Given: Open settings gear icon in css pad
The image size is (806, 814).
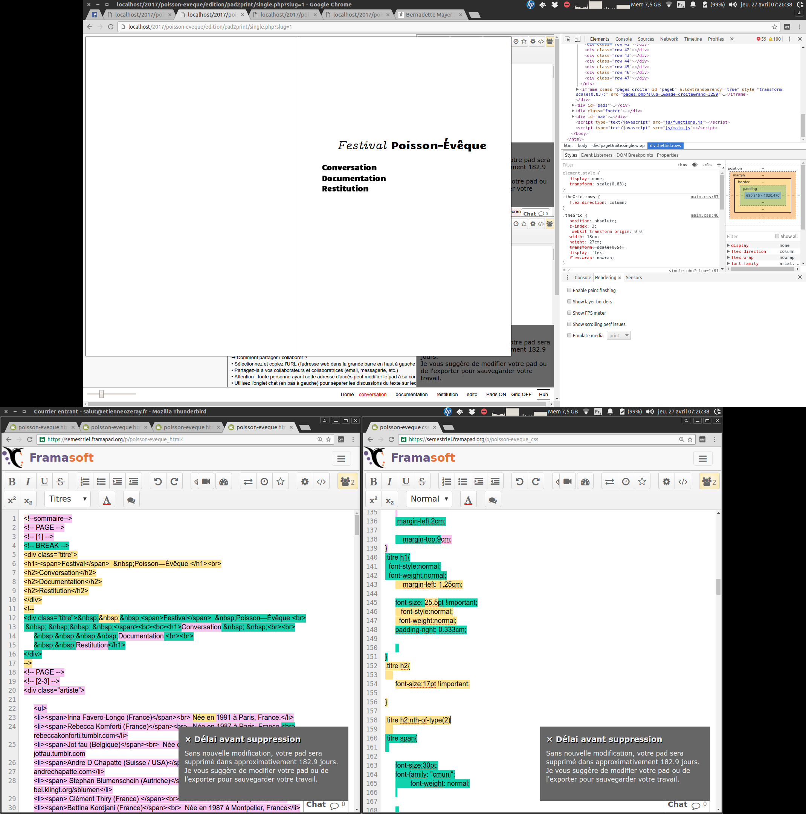Looking at the screenshot, I should tap(666, 482).
